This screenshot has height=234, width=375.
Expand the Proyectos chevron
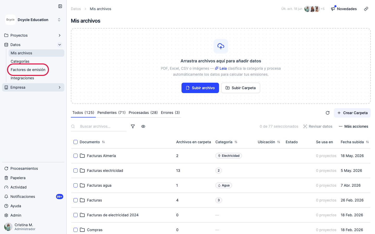(60, 35)
